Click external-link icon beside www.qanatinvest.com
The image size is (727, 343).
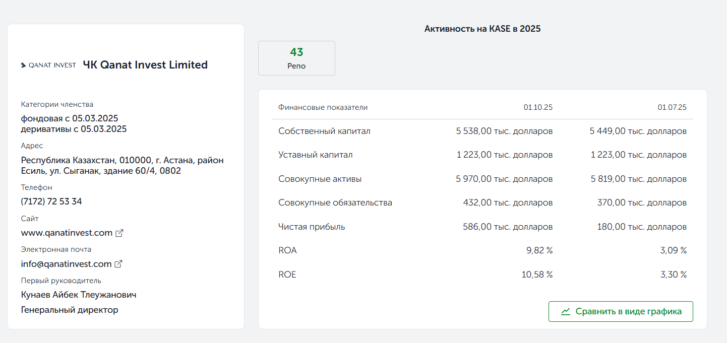pos(119,233)
